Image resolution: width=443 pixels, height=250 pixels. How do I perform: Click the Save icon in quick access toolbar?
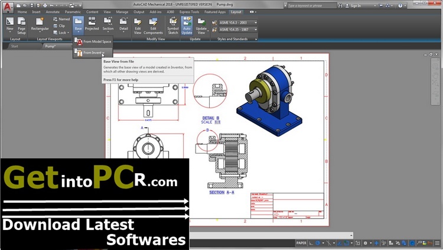(x=32, y=5)
